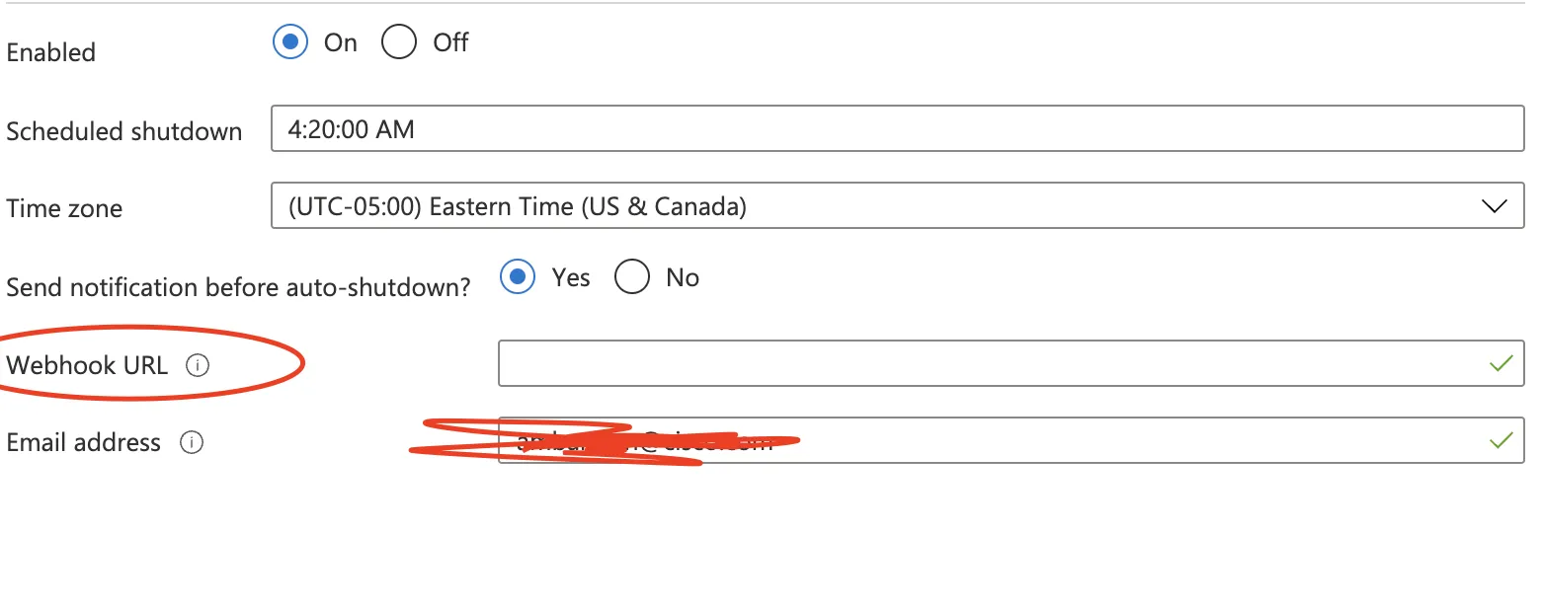Click the 'Webhook URL' label text
This screenshot has width=1541, height=608.
pyautogui.click(x=87, y=365)
